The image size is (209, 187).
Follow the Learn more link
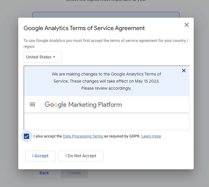tap(151, 136)
